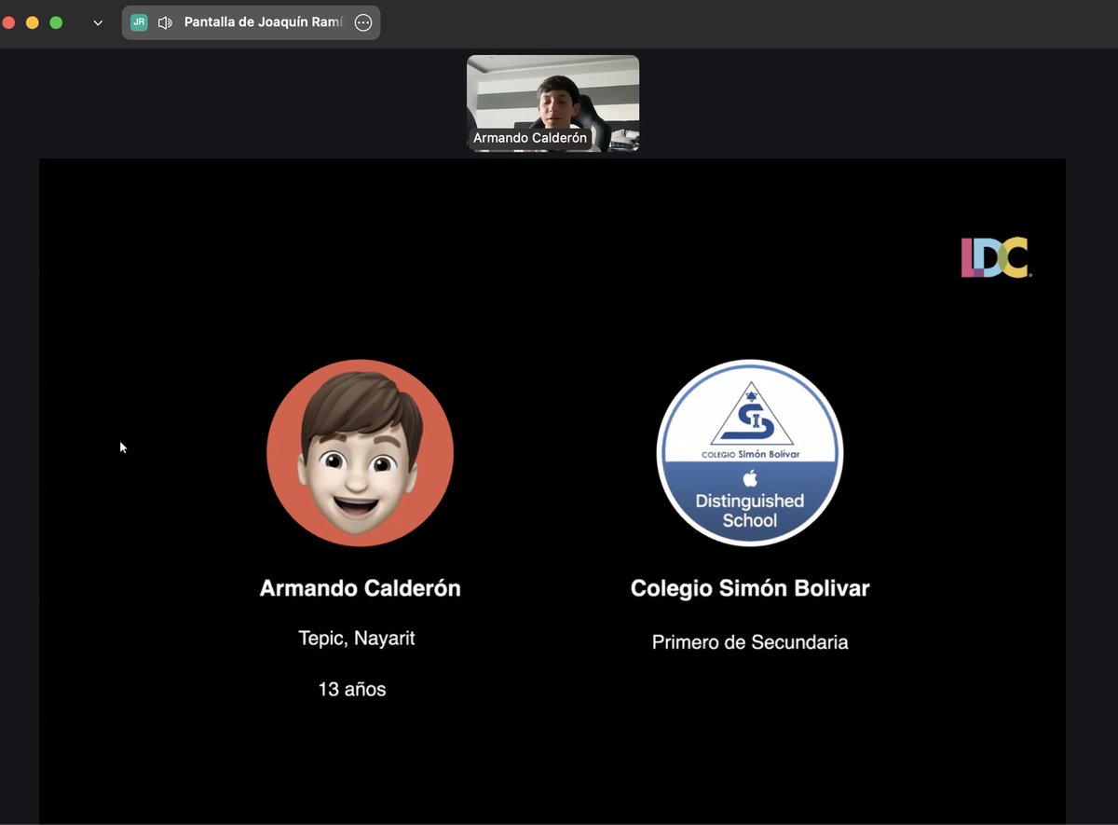This screenshot has height=825, width=1118.
Task: Click the JR avatar badge in title bar
Action: pos(139,23)
